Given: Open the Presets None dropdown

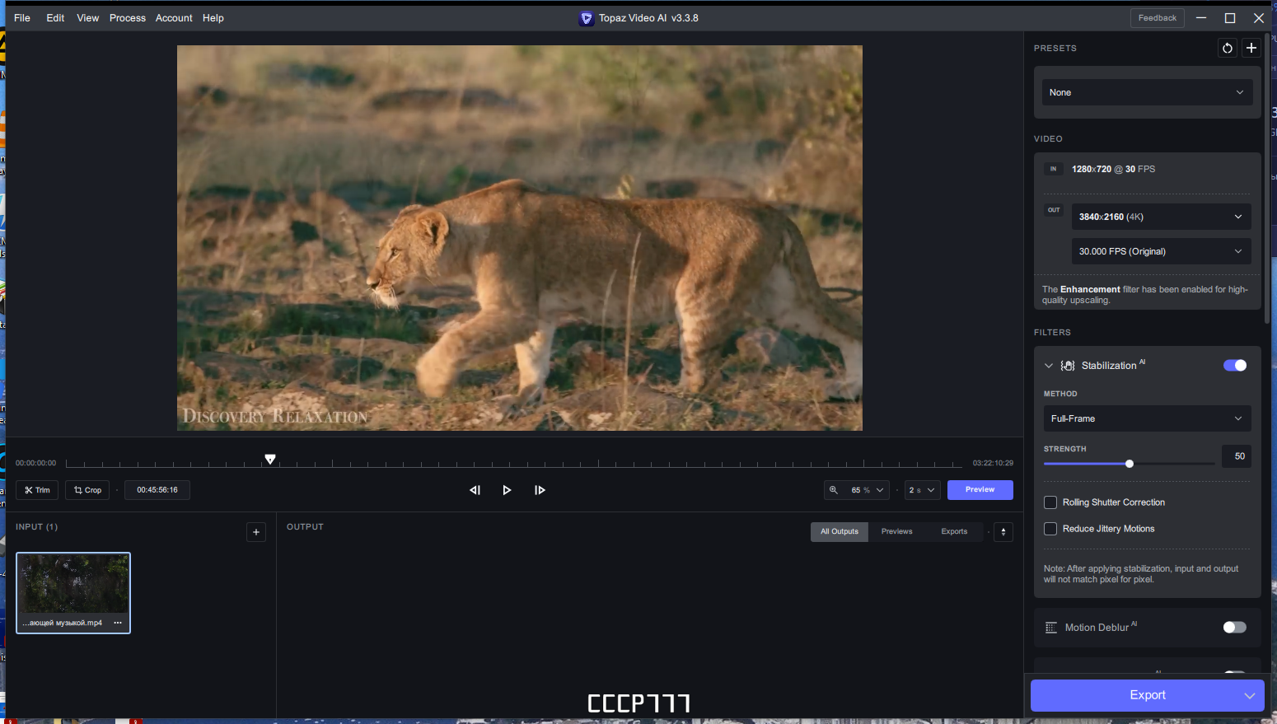Looking at the screenshot, I should (1147, 92).
